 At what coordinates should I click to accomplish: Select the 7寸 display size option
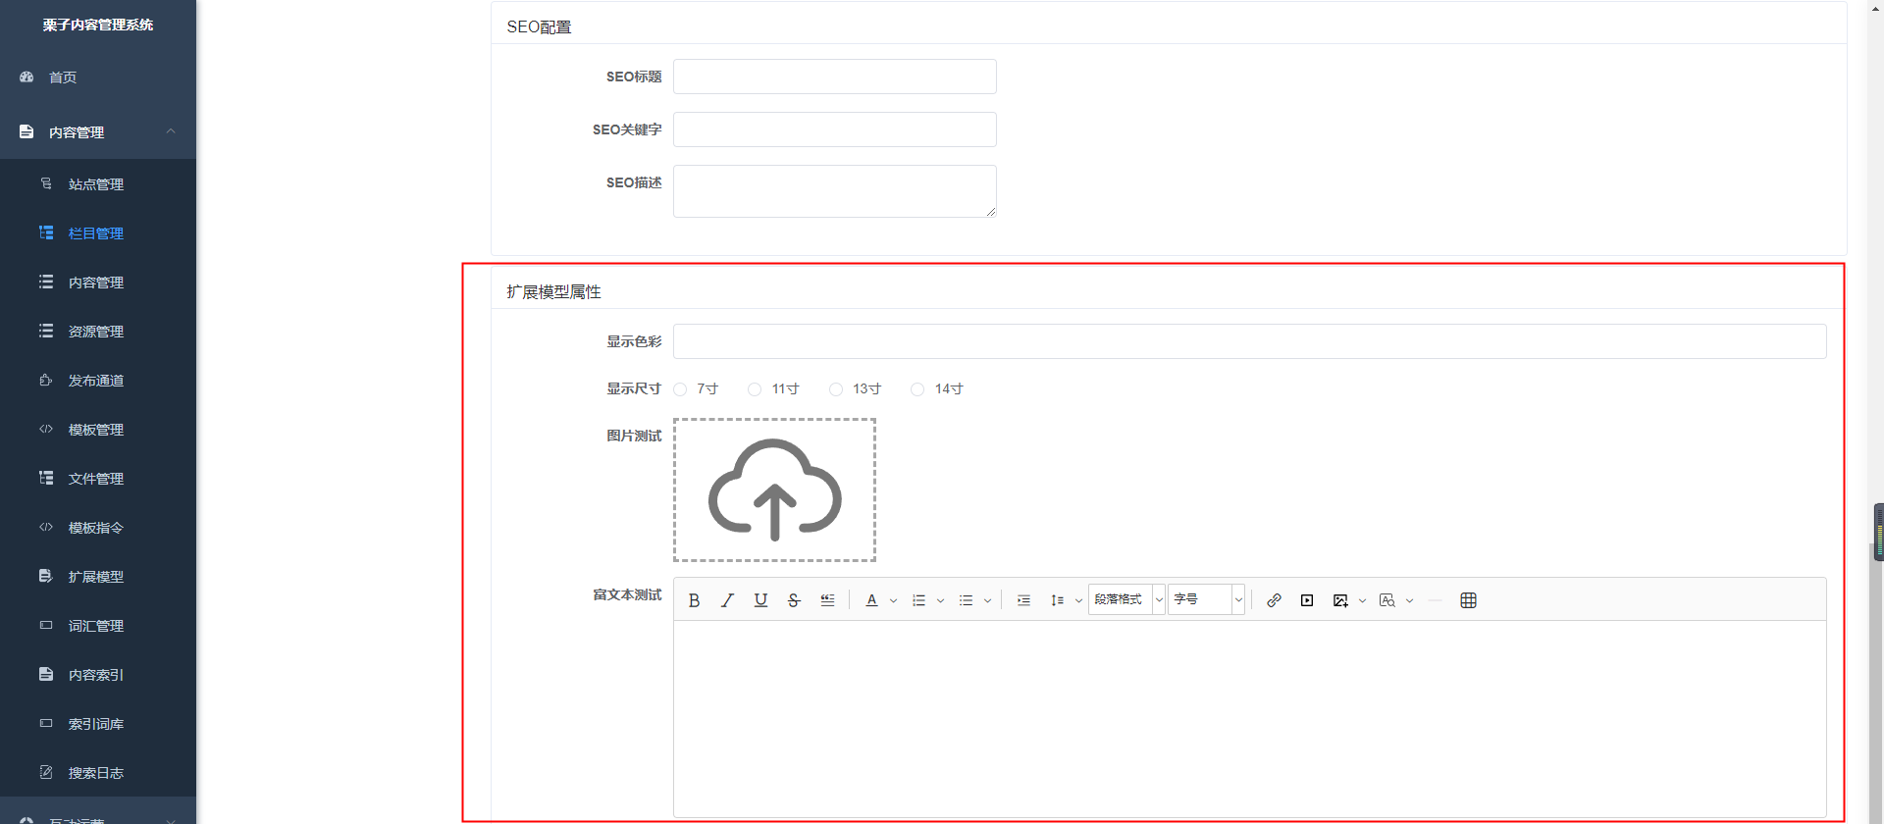pyautogui.click(x=680, y=389)
